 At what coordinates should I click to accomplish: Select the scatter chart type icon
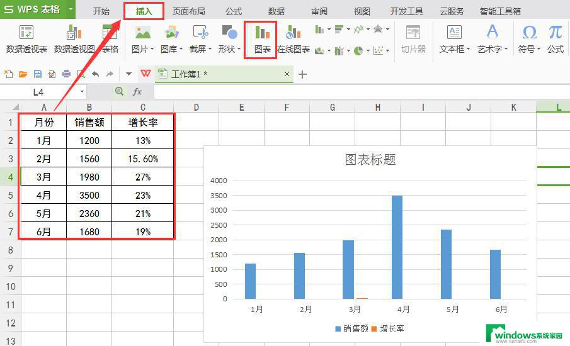coord(378,50)
